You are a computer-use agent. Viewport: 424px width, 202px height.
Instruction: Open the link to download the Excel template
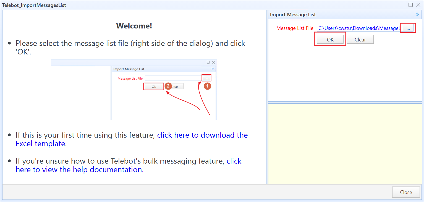click(132, 139)
